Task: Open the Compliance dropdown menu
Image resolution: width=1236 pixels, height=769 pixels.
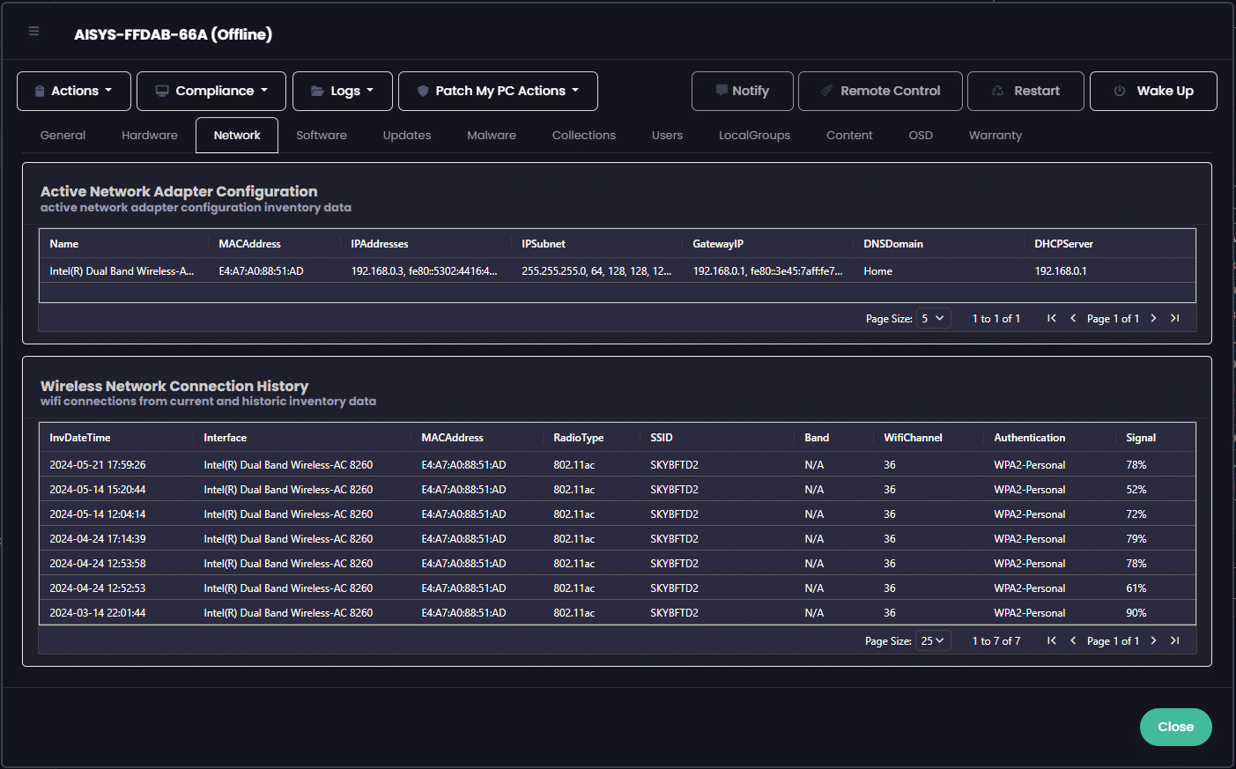Action: pyautogui.click(x=211, y=91)
